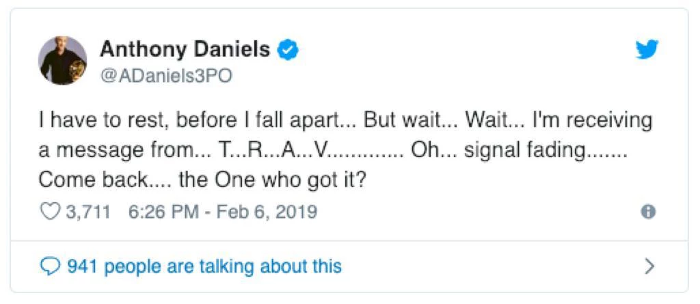Open '941 people are talking about this'
This screenshot has height=304, width=700.
coord(204,266)
